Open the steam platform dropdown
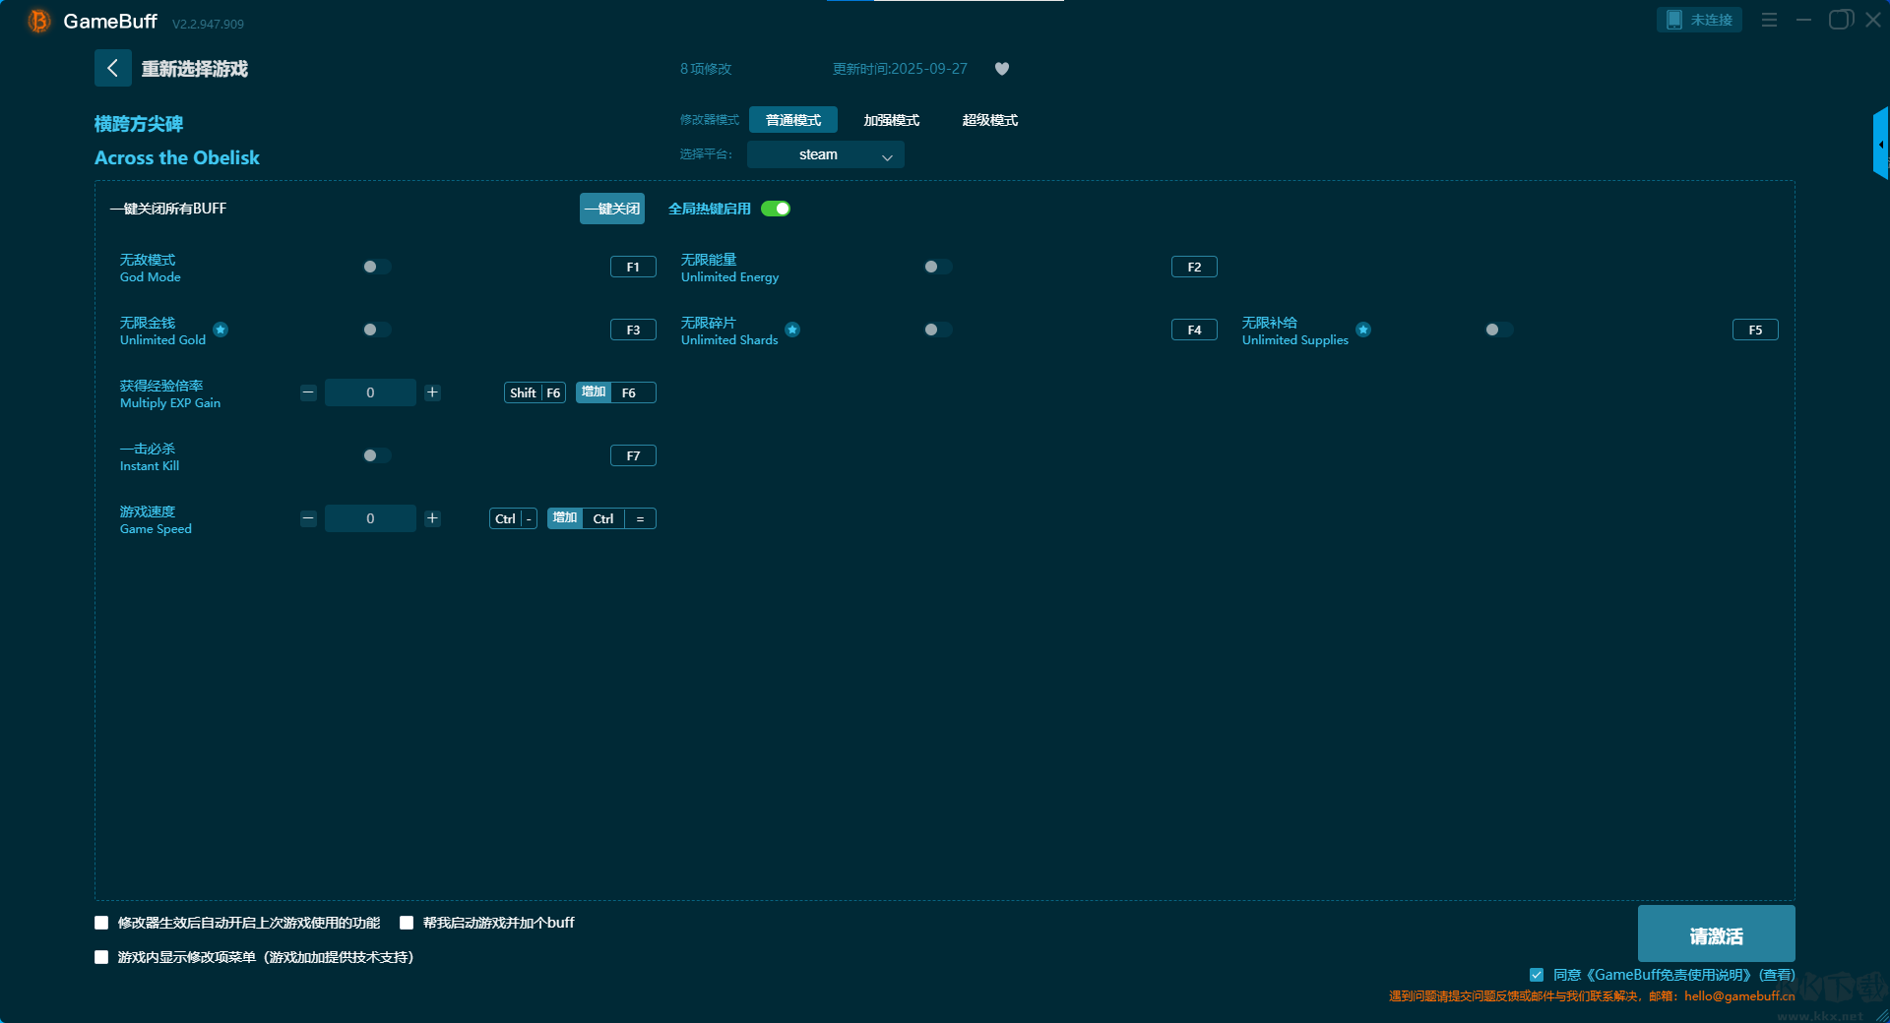 (825, 154)
